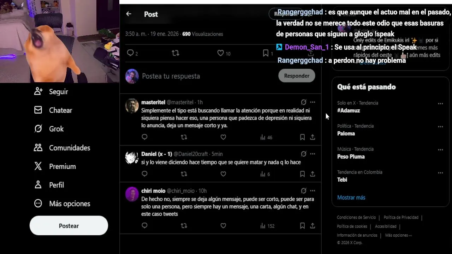The height and width of the screenshot is (254, 452).
Task: Open Comunidades in the sidebar
Action: (x=62, y=148)
